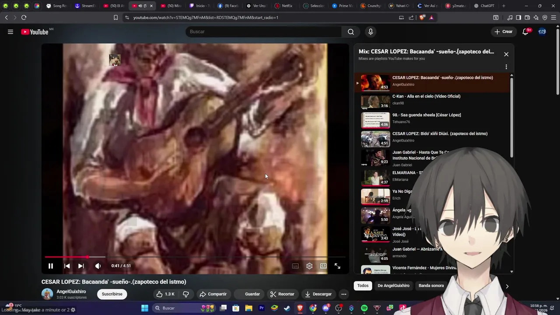This screenshot has height=315, width=560.
Task: Toggle subtitles in the player
Action: pyautogui.click(x=295, y=266)
